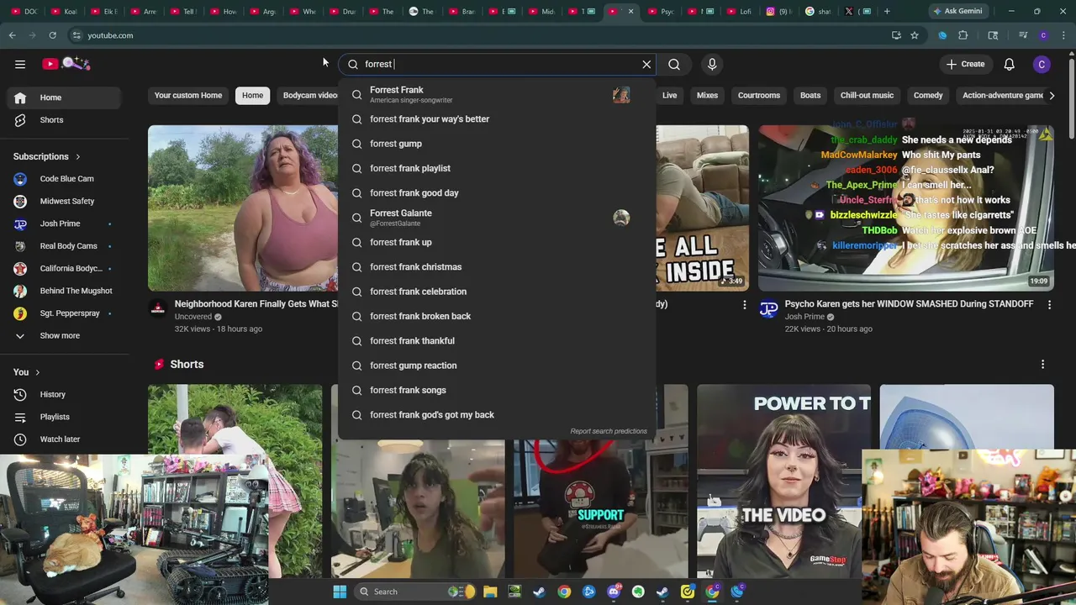Open the Midwest Safety subscription
This screenshot has width=1076, height=605.
click(x=65, y=201)
